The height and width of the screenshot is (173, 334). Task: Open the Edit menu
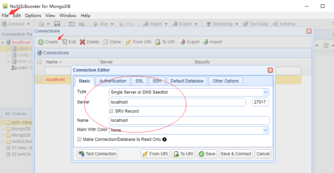(x=17, y=15)
